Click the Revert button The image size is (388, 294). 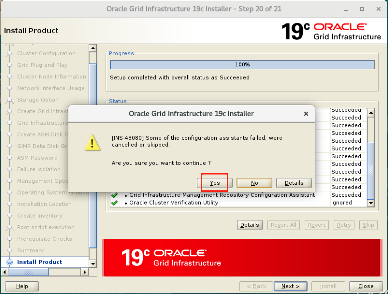pos(316,225)
